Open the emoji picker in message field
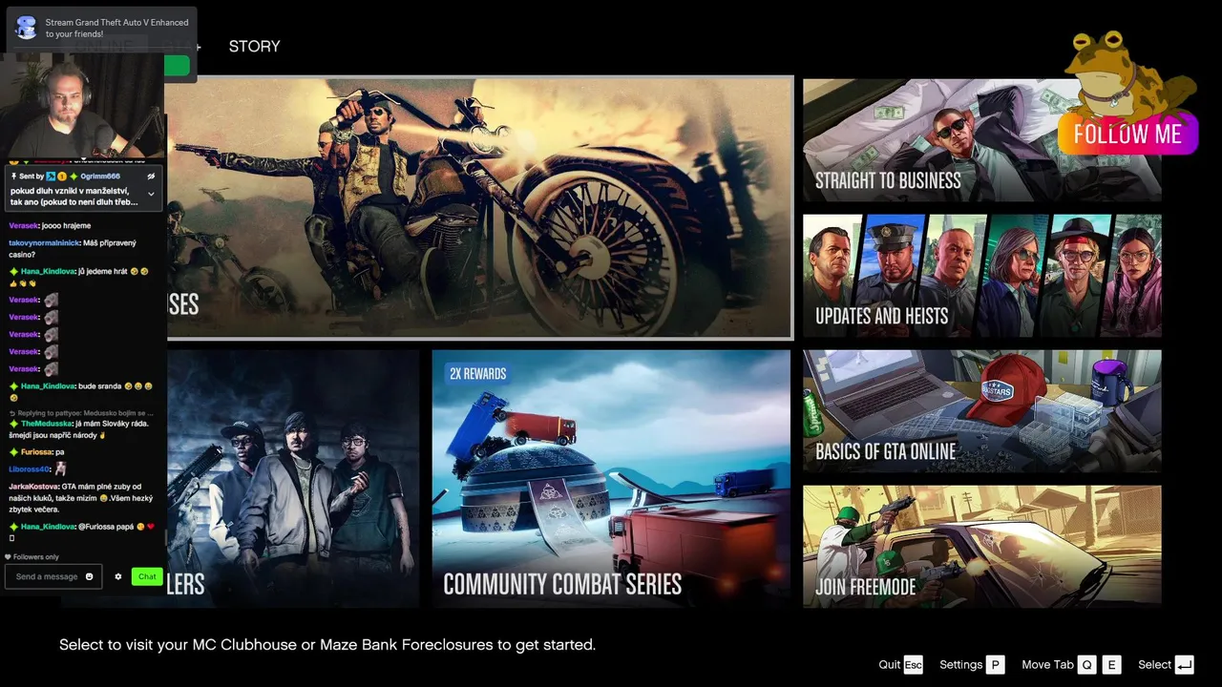The image size is (1222, 687). point(90,576)
